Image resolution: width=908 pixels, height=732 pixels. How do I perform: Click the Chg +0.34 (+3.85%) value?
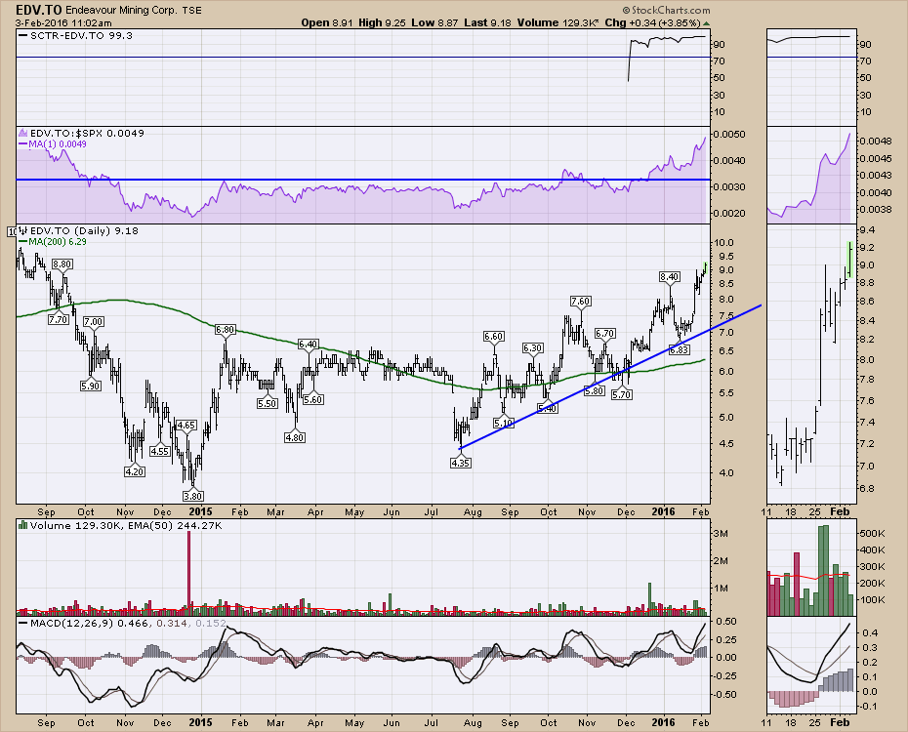pyautogui.click(x=652, y=22)
